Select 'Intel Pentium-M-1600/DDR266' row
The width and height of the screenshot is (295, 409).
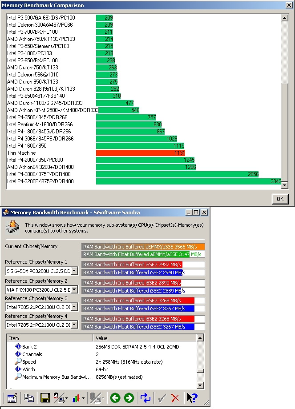click(144, 124)
